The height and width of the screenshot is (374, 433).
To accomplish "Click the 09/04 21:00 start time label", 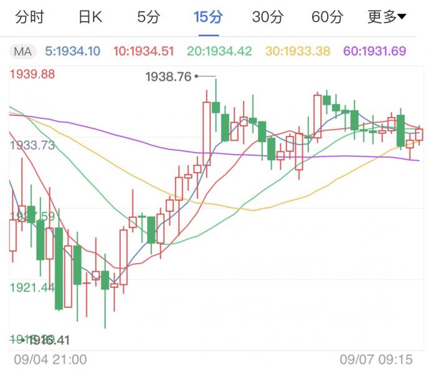I will point(50,360).
